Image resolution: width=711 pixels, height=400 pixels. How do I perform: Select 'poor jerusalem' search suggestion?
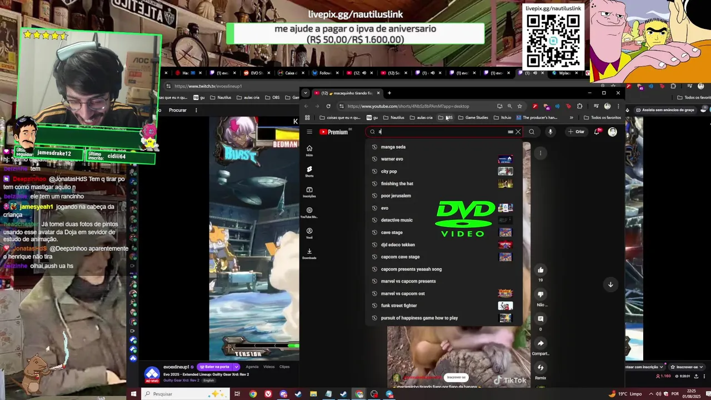(x=443, y=196)
